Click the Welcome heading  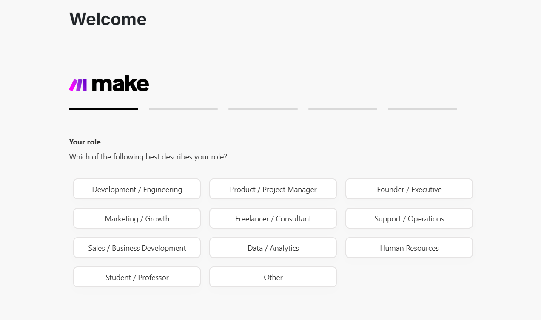(108, 19)
